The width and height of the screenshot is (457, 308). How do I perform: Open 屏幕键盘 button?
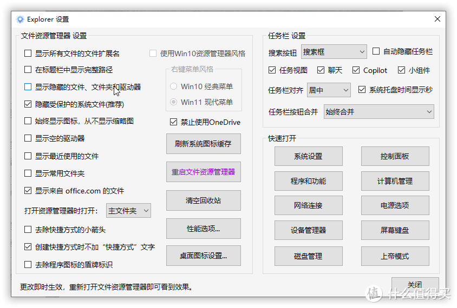point(395,230)
